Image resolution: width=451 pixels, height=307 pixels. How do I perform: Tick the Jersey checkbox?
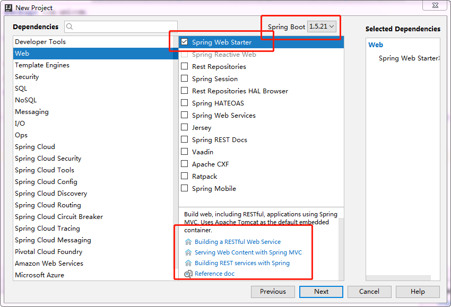click(x=184, y=127)
